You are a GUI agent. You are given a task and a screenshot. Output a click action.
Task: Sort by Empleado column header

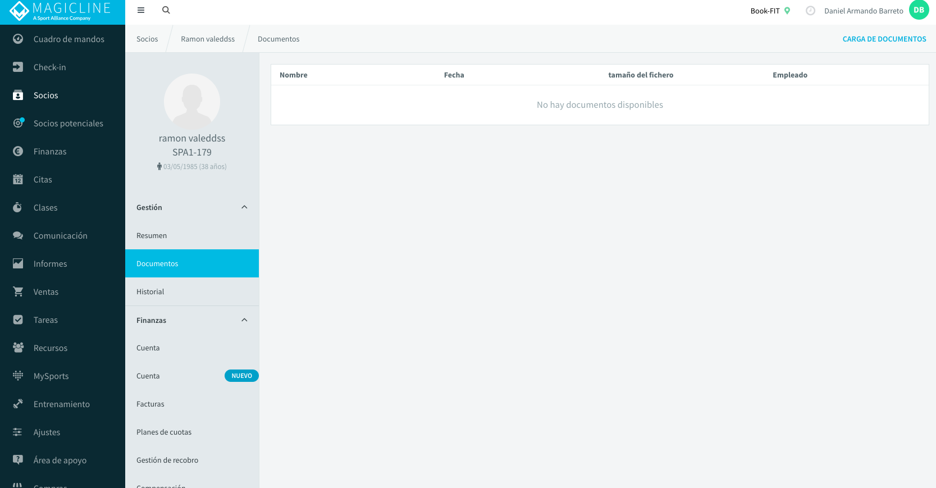790,75
